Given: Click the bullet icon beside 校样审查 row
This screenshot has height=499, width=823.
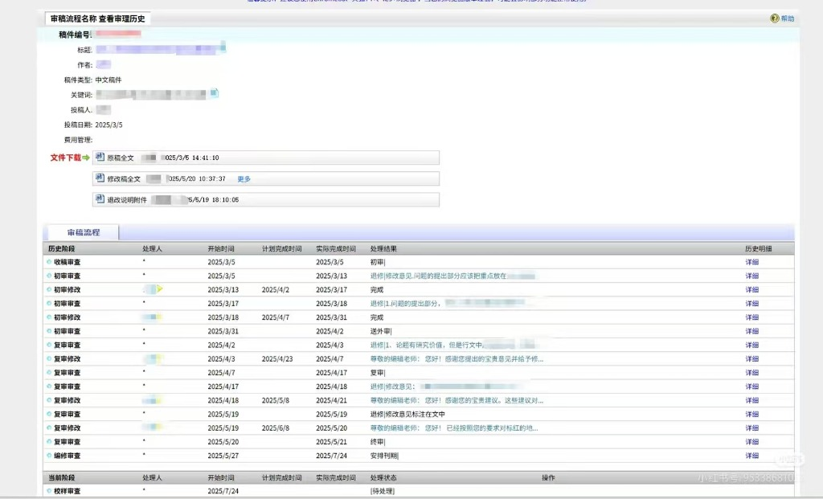Looking at the screenshot, I should (49, 491).
